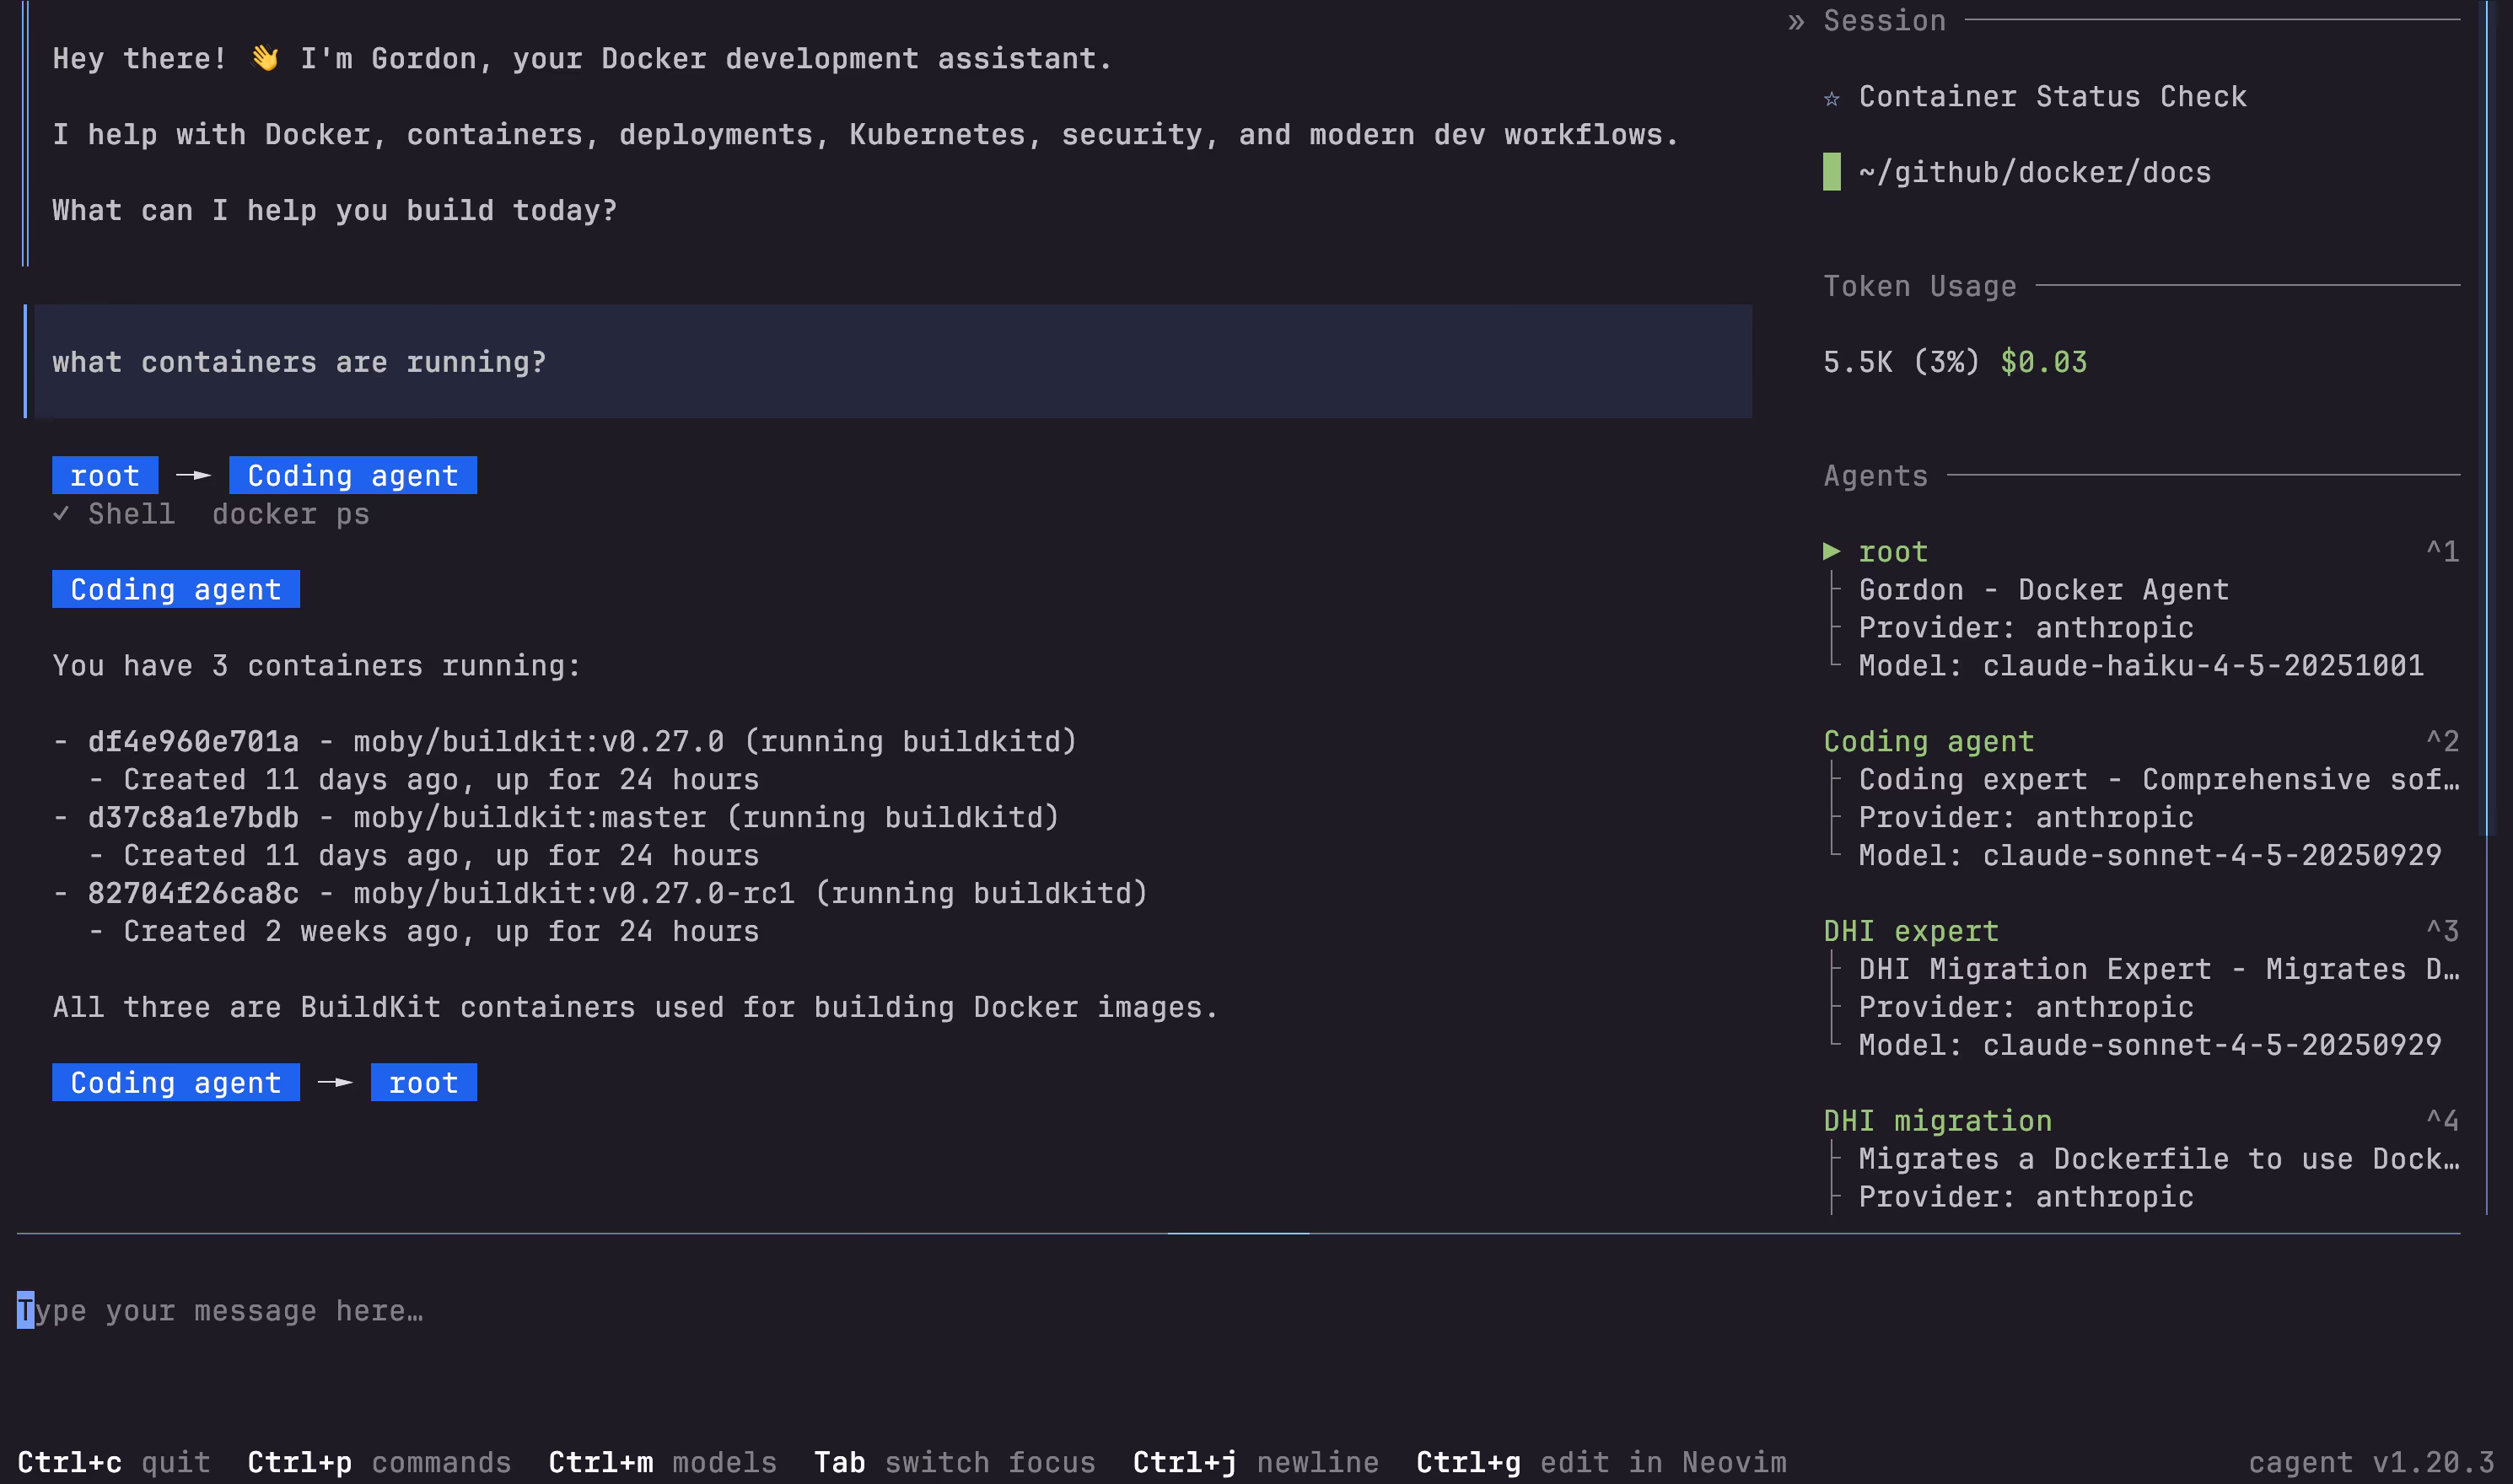Select the DHI migration agent
Screen dimensions: 2513x1484
click(1937, 1121)
